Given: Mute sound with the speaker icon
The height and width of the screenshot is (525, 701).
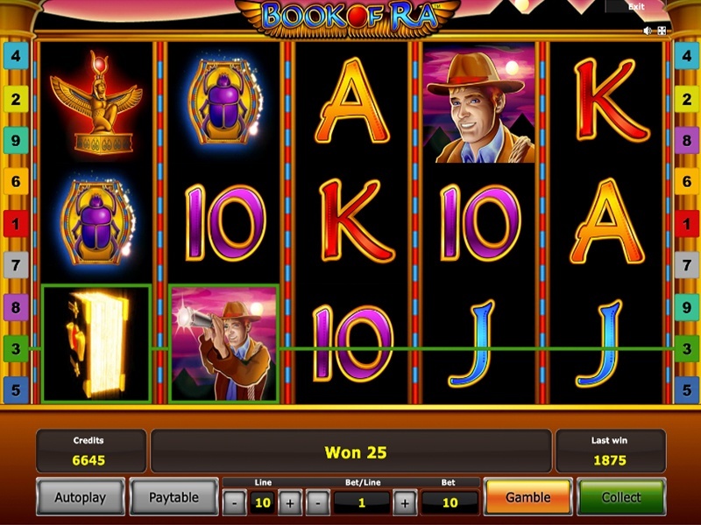Looking at the screenshot, I should click(x=648, y=31).
